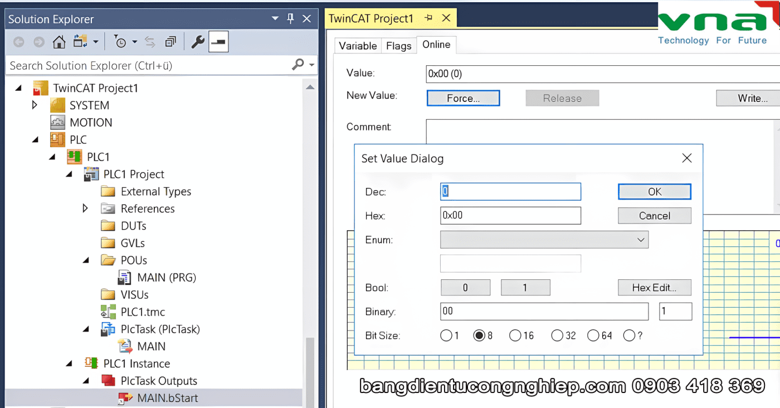This screenshot has height=408, width=780.
Task: Click the Solution Explorer vertical scrollbar up arrow
Action: click(310, 87)
